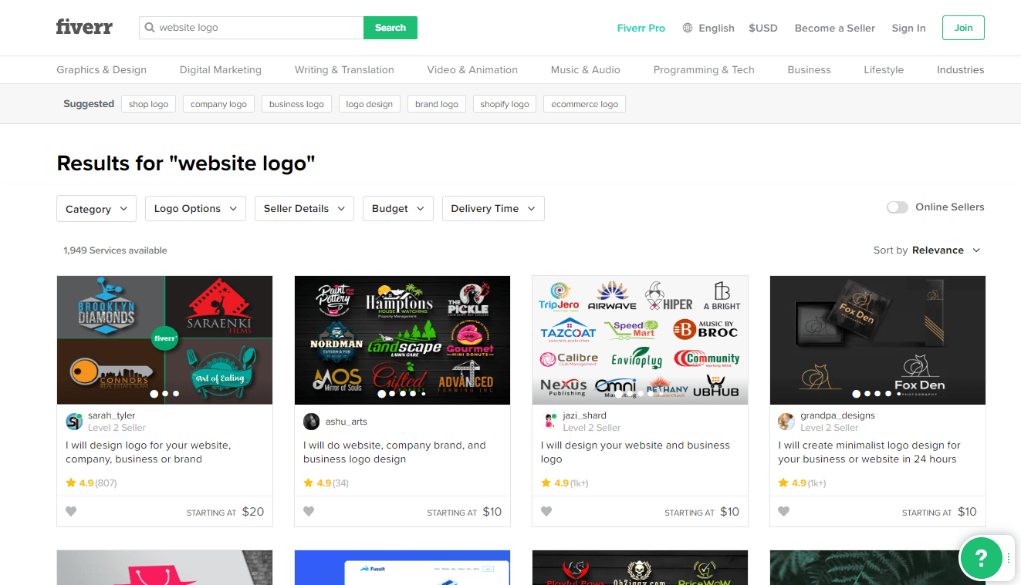Click the grandpa_designs seller name
The height and width of the screenshot is (585, 1021).
(x=837, y=415)
